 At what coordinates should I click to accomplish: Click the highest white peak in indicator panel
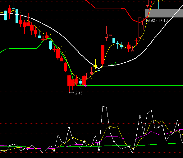click(x=103, y=106)
